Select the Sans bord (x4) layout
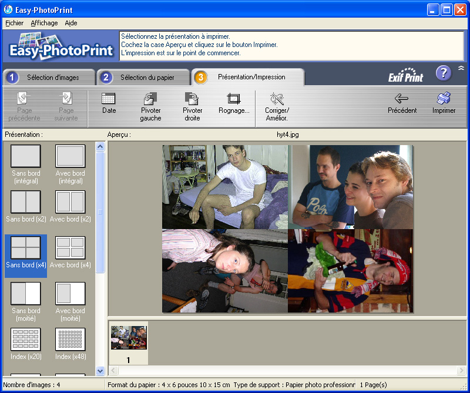Screen dimensions: 470x393 click(x=26, y=256)
